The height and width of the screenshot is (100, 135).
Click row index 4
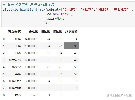pos(4,67)
